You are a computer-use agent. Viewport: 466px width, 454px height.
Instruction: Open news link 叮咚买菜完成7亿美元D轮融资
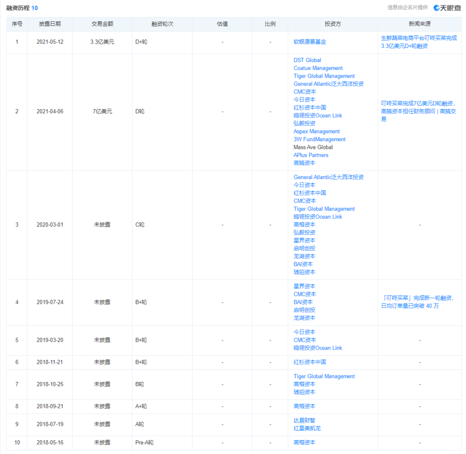pos(419,111)
